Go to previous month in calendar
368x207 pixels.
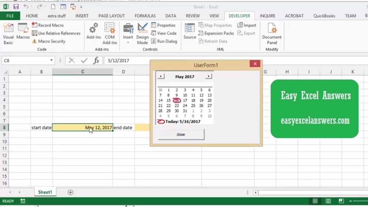click(161, 76)
